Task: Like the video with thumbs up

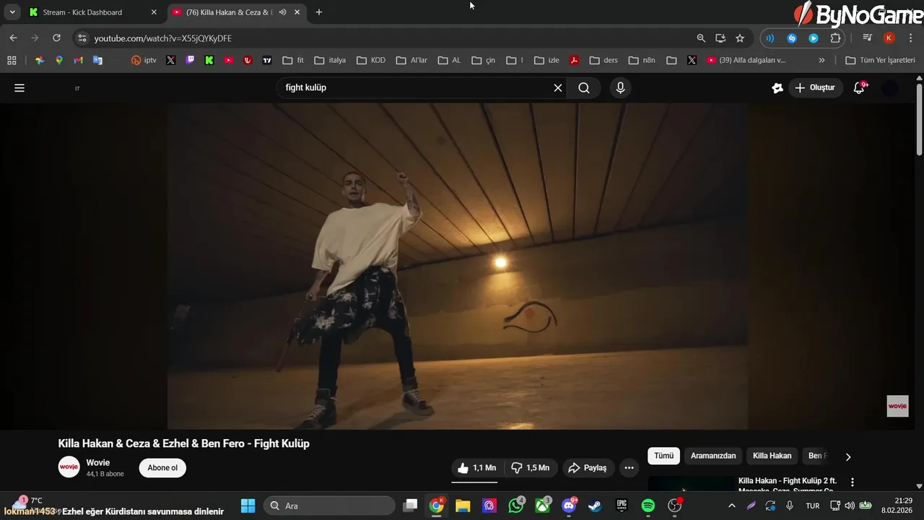Action: point(477,468)
